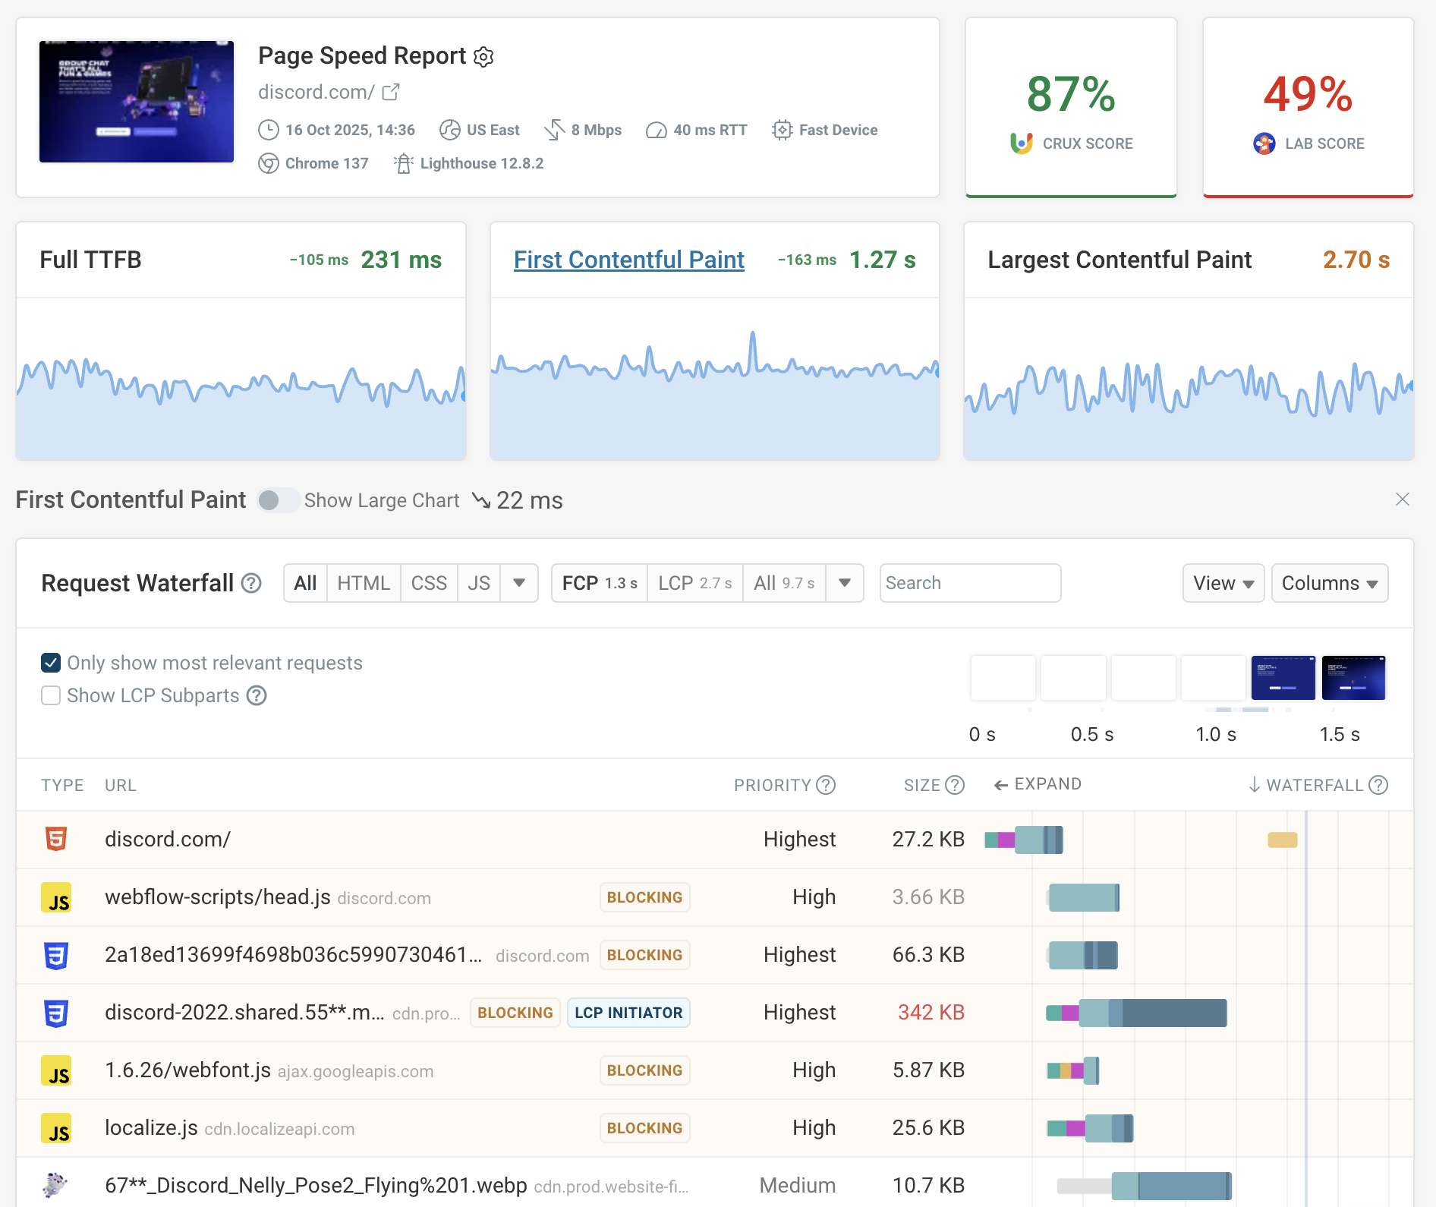
Task: Click the HTML5 icon on the discord.com/ row
Action: click(56, 840)
